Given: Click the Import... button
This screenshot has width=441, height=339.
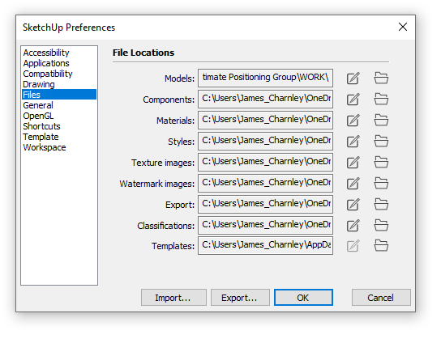Looking at the screenshot, I should 173,298.
